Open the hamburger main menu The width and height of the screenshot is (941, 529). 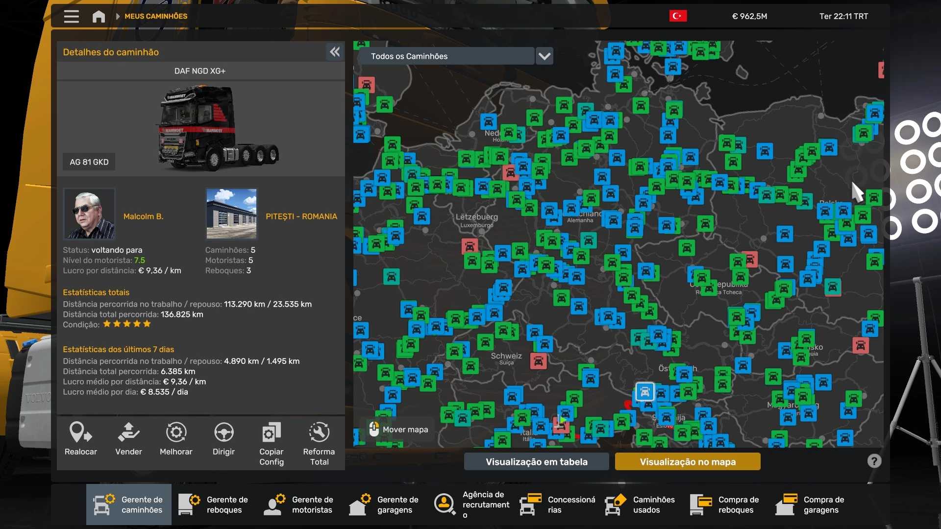pyautogui.click(x=71, y=16)
